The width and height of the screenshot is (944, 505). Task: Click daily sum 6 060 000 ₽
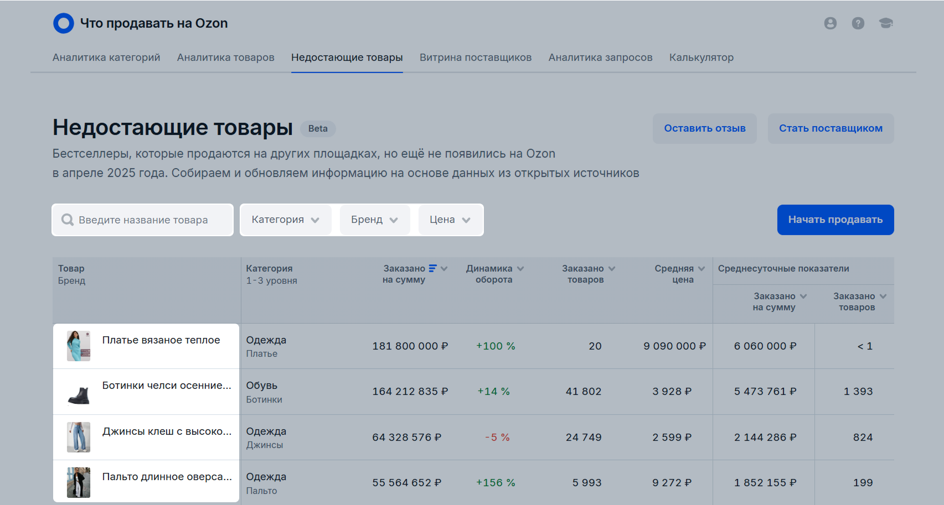tap(765, 346)
